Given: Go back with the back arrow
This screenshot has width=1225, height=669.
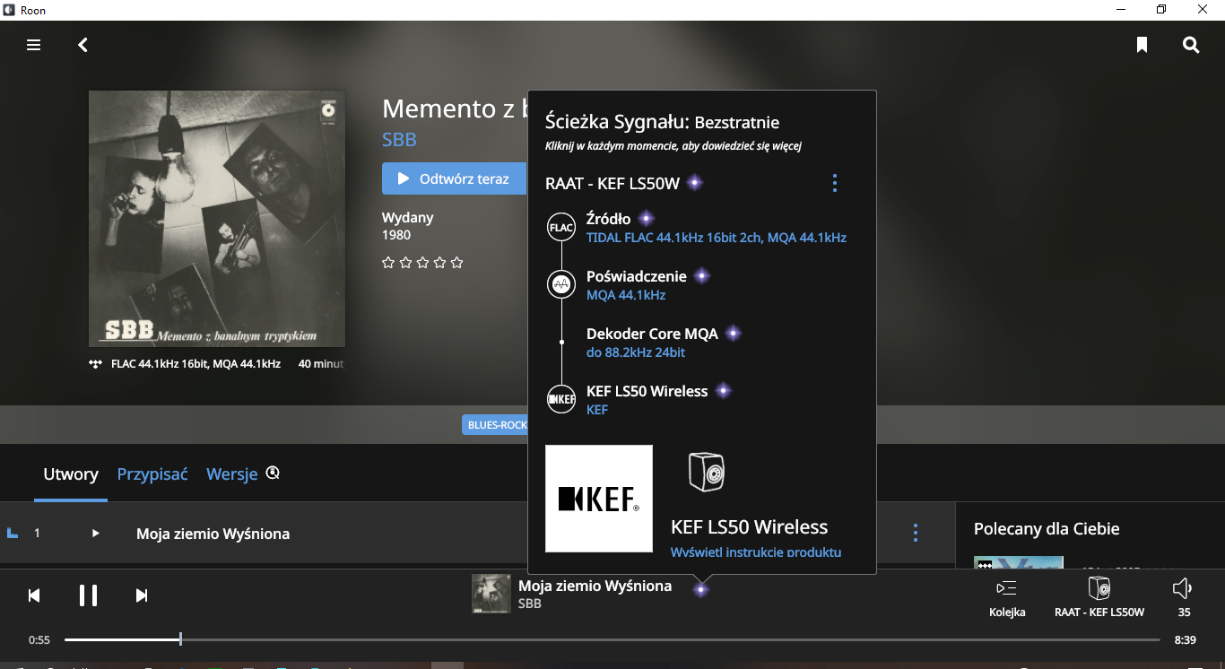Looking at the screenshot, I should coord(83,45).
